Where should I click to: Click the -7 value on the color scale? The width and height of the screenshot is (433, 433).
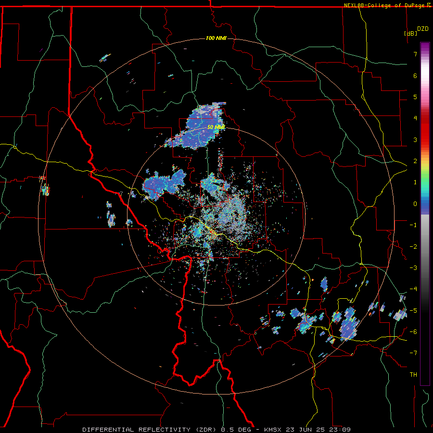pos(413,353)
